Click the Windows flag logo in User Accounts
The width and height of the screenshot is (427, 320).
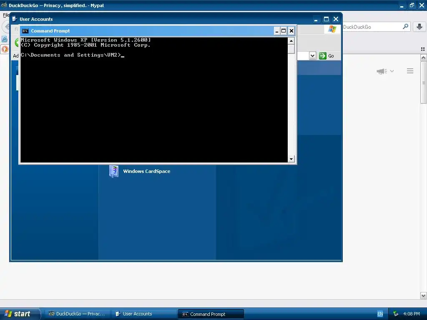pyautogui.click(x=332, y=29)
